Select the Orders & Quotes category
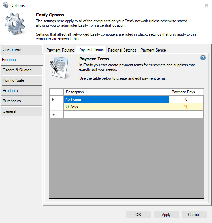 click(22, 70)
